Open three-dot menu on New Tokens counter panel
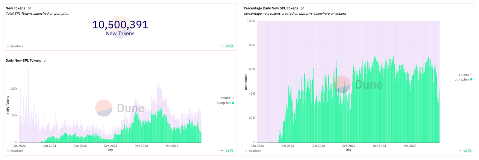This screenshot has height=160, width=479. [x=222, y=46]
